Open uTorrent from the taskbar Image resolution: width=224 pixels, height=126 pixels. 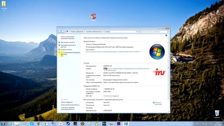(97, 124)
